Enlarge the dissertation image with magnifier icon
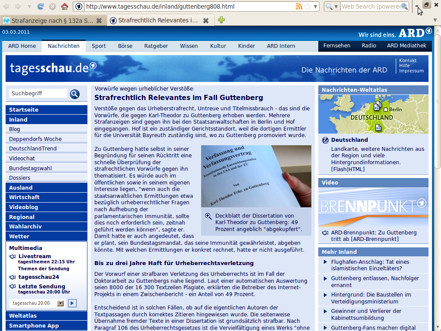 (208, 216)
